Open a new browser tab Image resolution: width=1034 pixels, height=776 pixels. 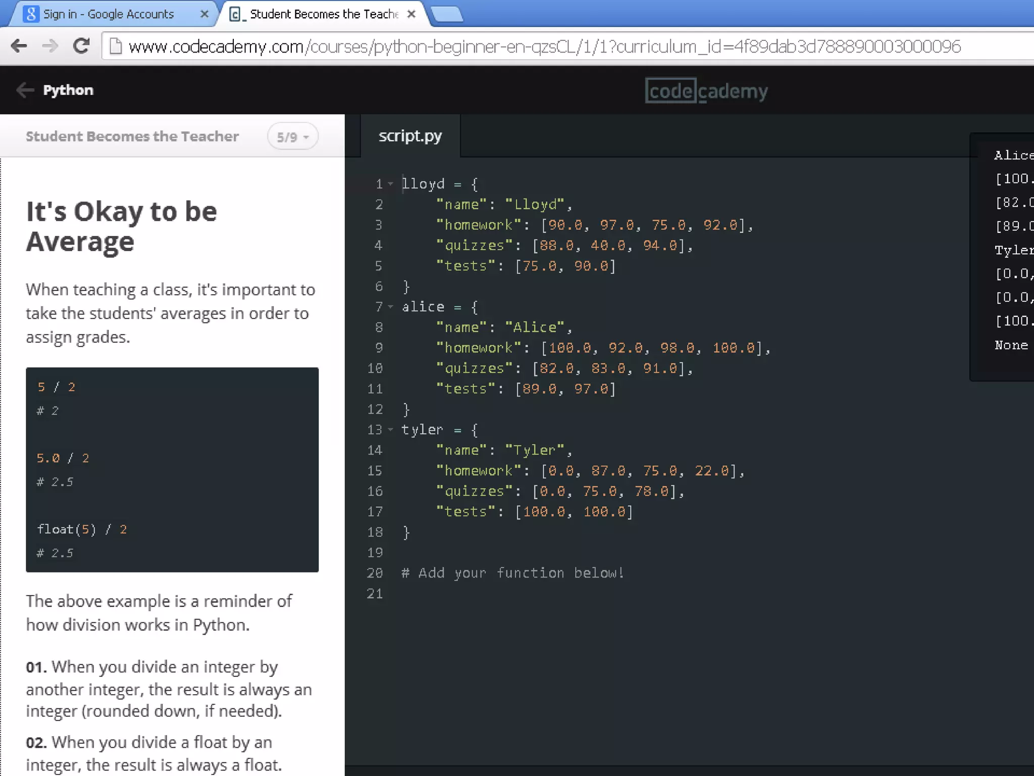click(447, 14)
